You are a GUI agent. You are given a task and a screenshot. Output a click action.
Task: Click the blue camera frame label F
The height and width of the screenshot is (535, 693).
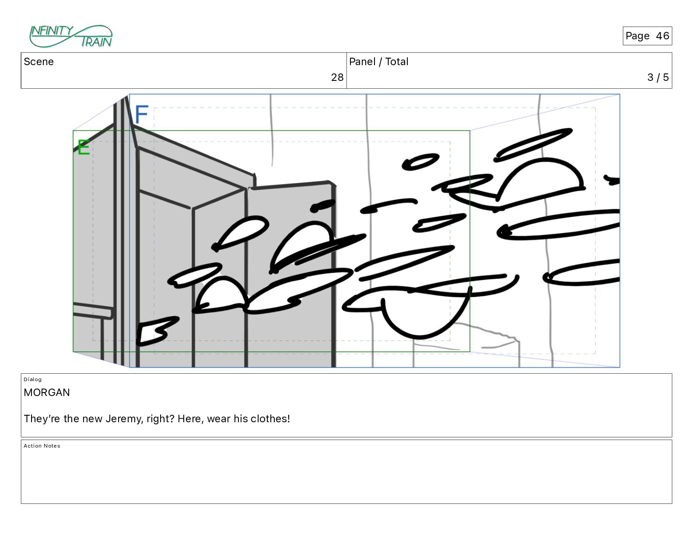142,115
